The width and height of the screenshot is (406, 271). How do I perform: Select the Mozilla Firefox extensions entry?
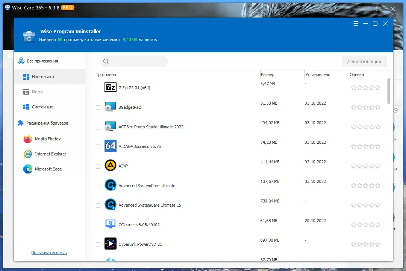pos(50,139)
